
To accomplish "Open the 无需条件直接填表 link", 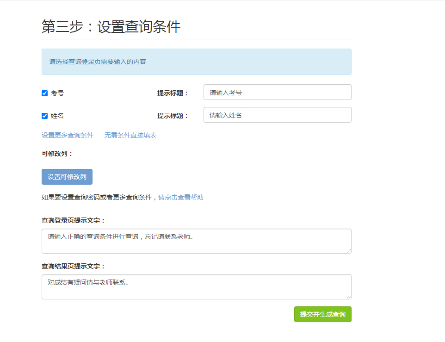I will click(x=130, y=135).
